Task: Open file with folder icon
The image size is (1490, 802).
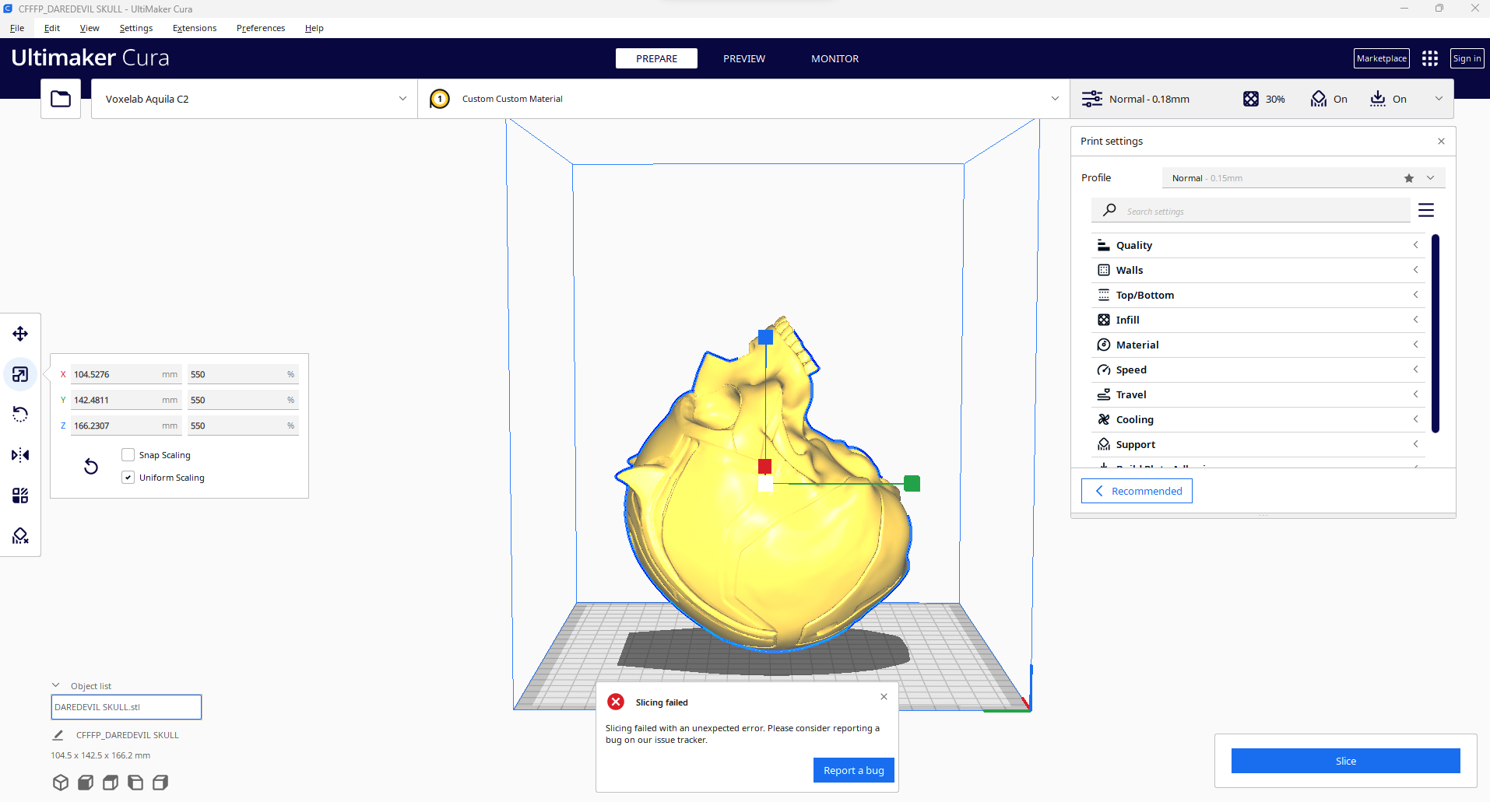Action: tap(61, 99)
